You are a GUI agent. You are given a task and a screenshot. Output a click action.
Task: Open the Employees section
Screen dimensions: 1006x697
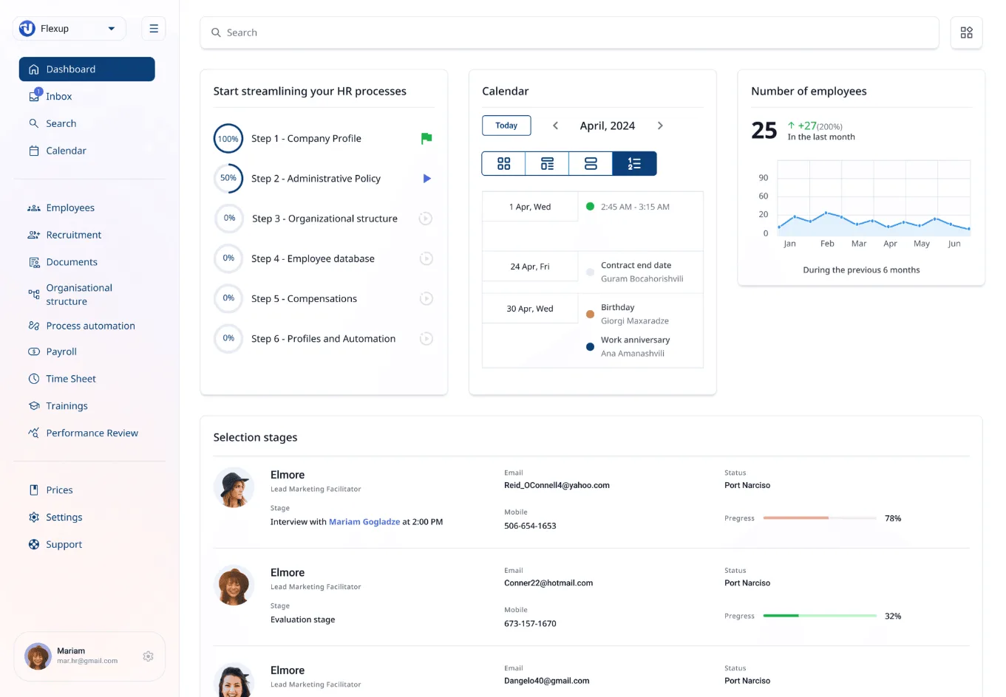61,207
